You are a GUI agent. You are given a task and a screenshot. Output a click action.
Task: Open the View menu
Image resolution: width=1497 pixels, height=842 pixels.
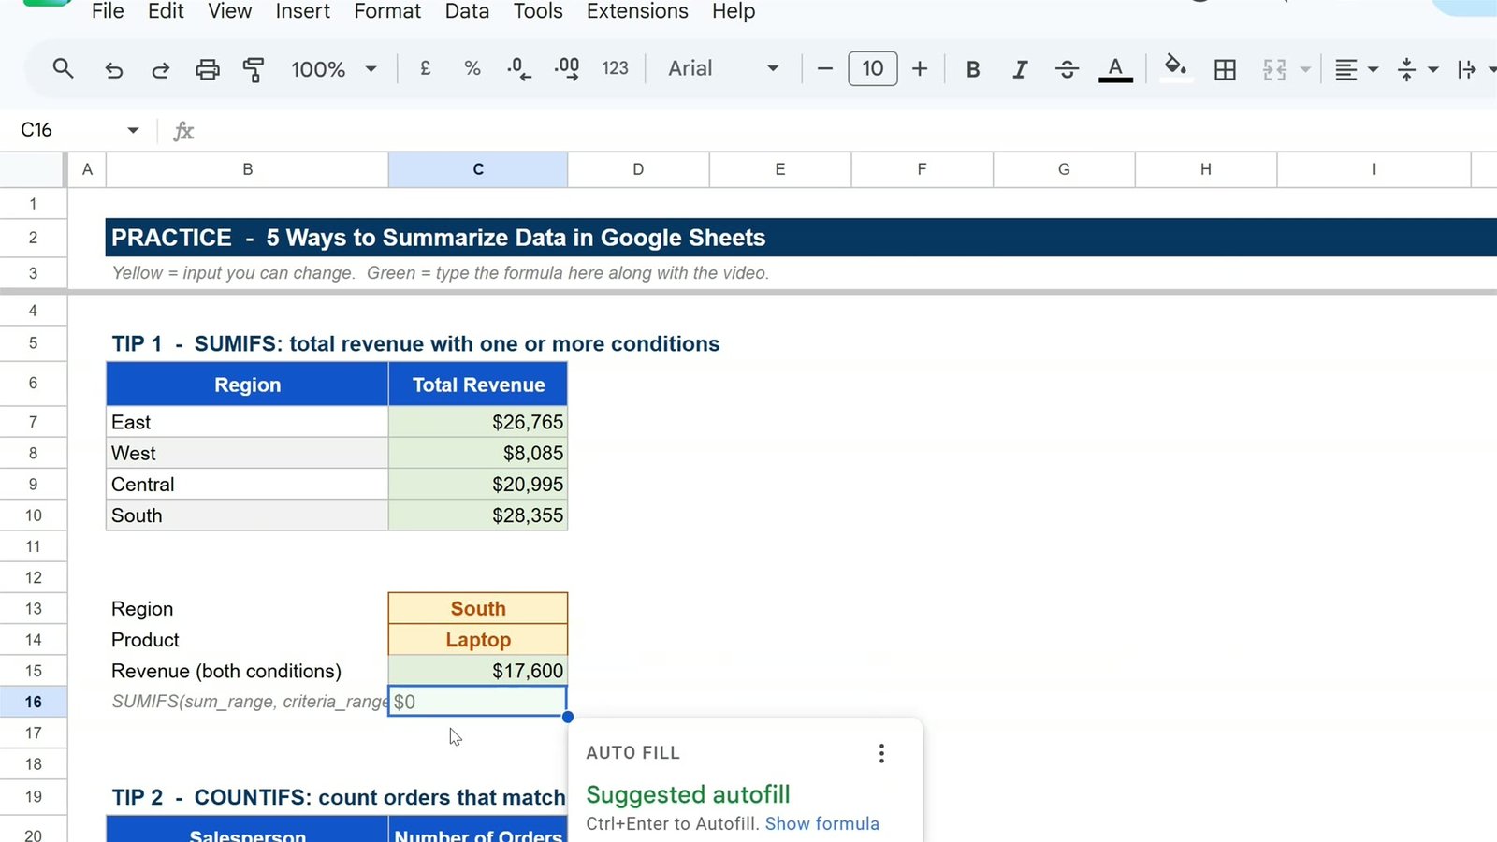click(x=229, y=11)
